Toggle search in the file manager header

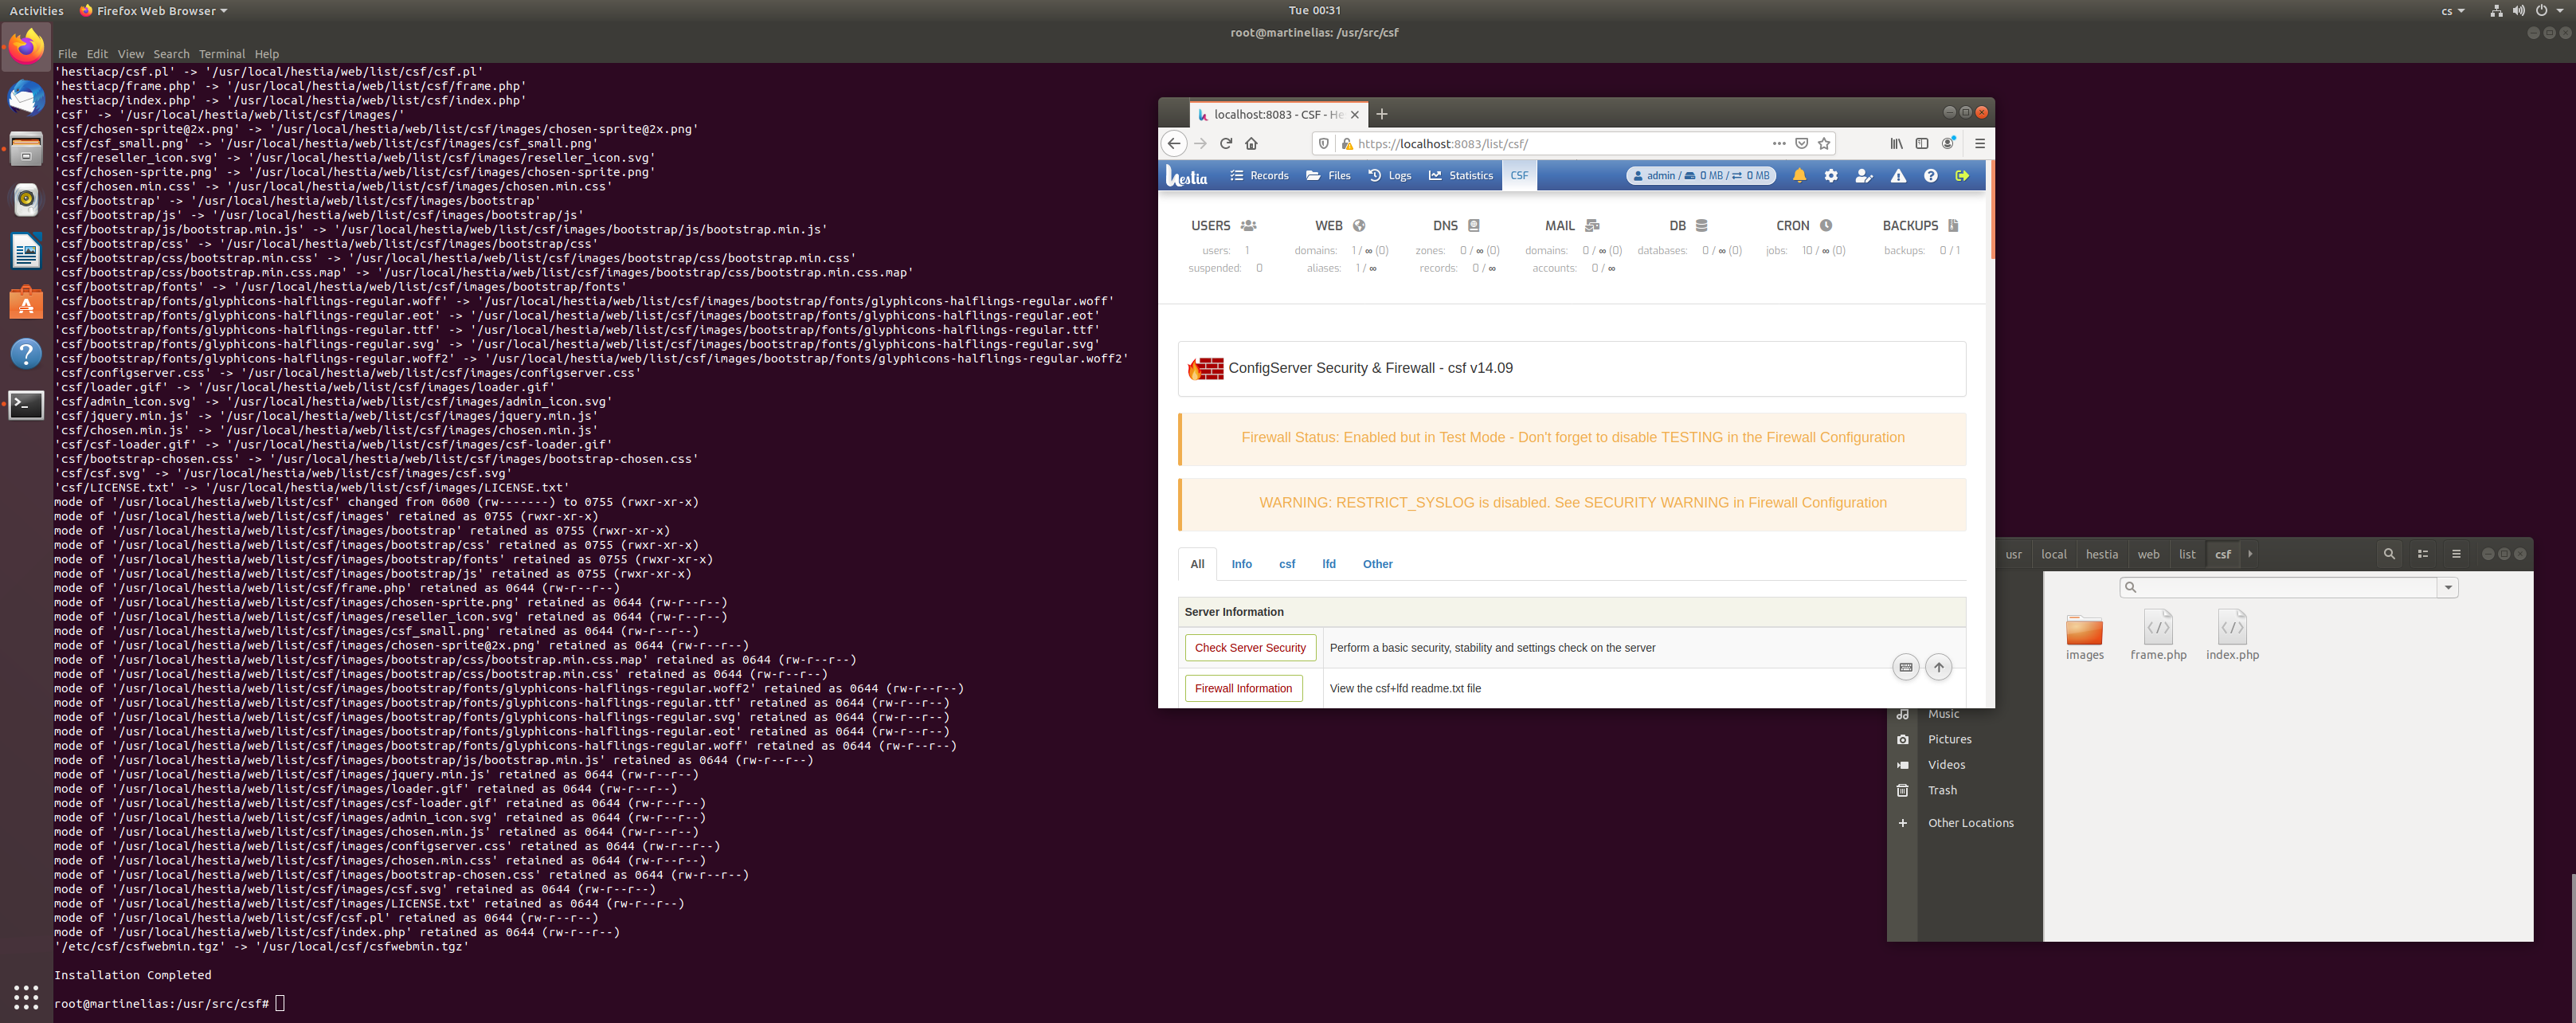coord(2389,554)
